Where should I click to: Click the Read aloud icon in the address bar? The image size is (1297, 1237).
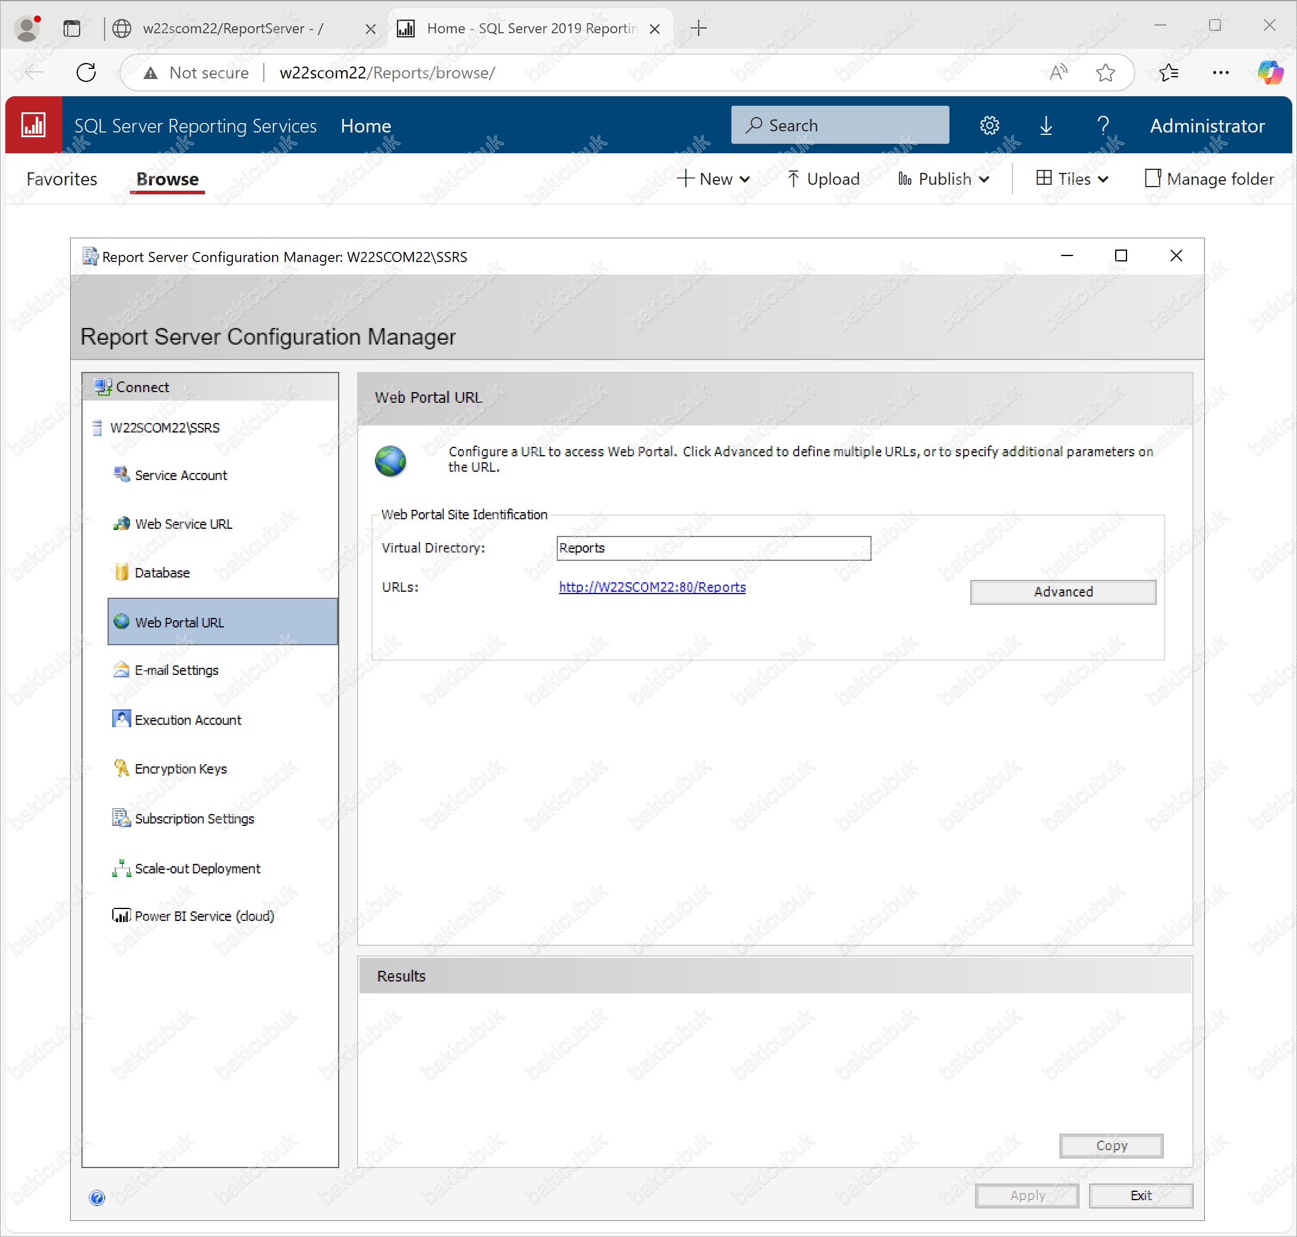point(1058,72)
